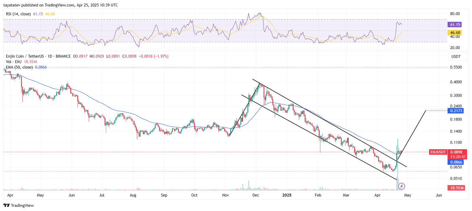Click the O0.0917 open price value
The image size is (472, 211).
point(80,56)
